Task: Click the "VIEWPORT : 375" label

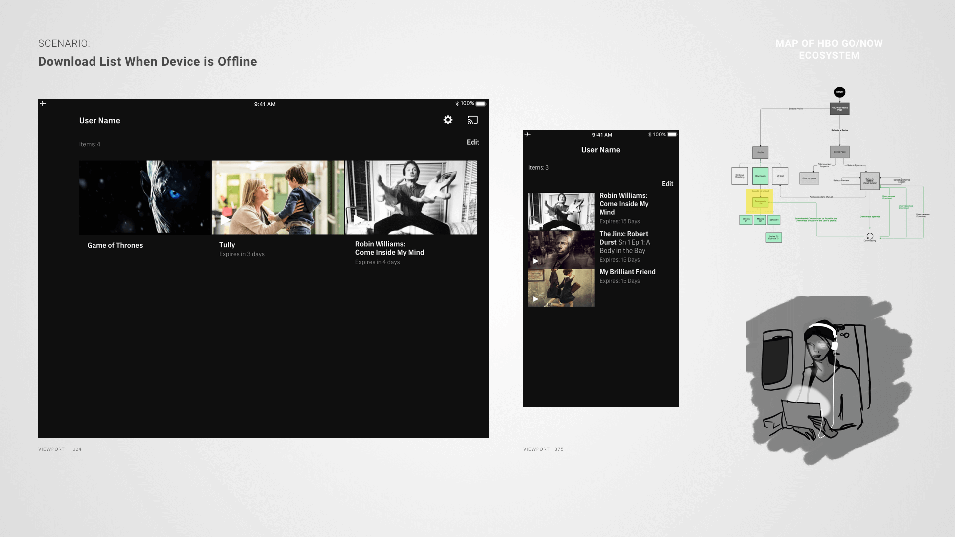Action: (543, 449)
